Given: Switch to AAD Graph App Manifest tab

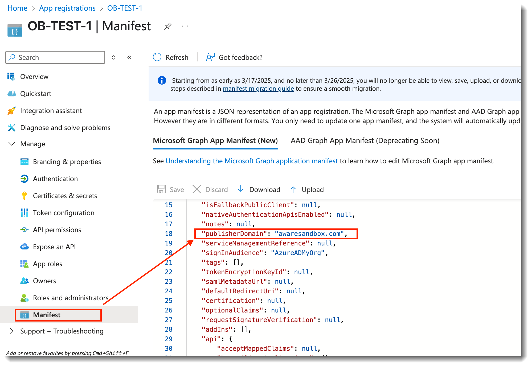Looking at the screenshot, I should pyautogui.click(x=365, y=140).
